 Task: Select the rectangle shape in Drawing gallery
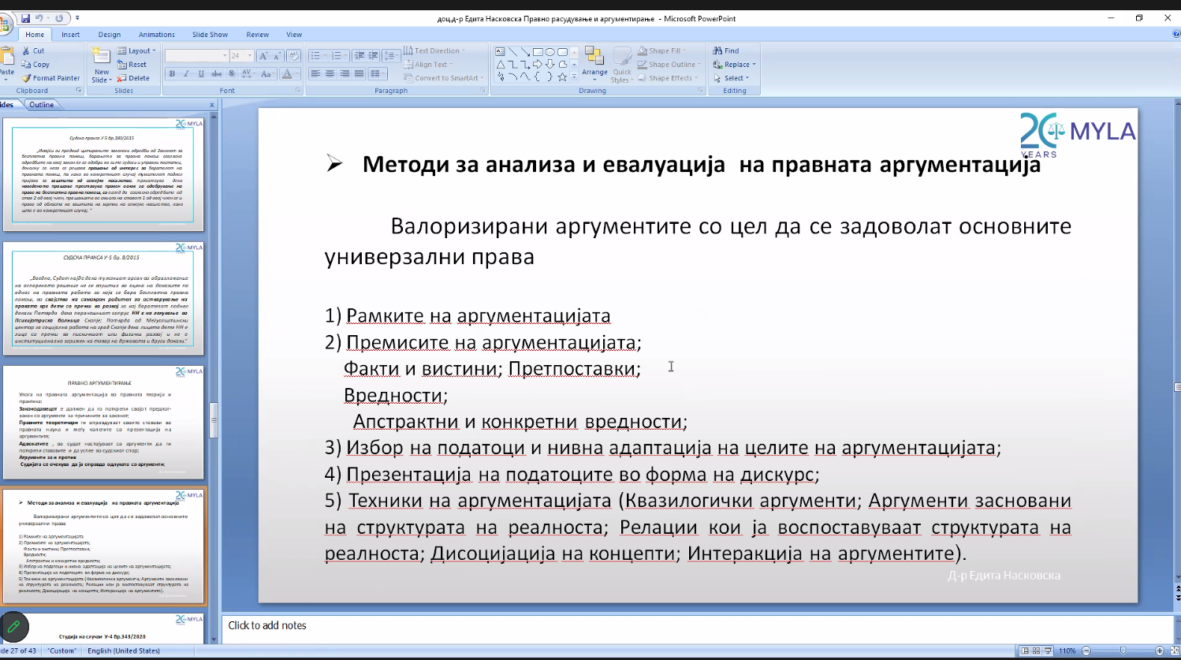[x=538, y=52]
